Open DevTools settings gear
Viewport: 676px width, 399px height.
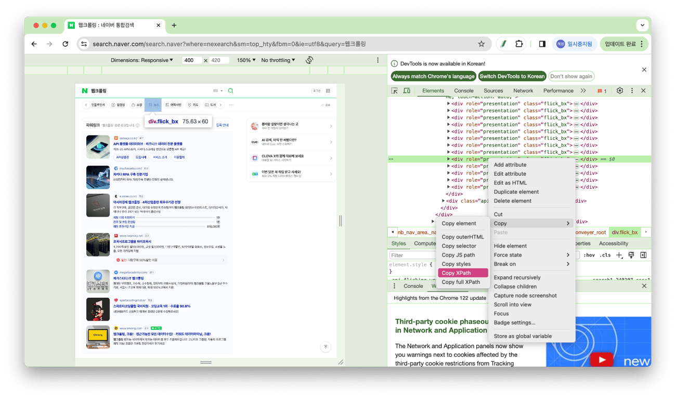tap(620, 90)
